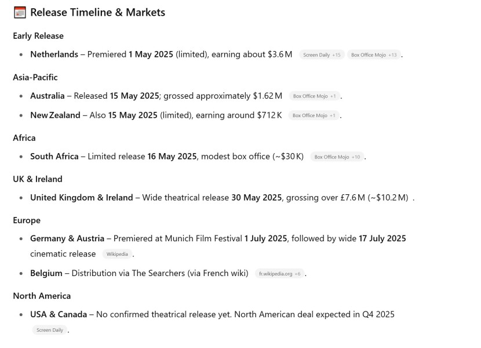Open the Box Office Mojo +10 source chip
481x348 pixels.
coord(337,157)
